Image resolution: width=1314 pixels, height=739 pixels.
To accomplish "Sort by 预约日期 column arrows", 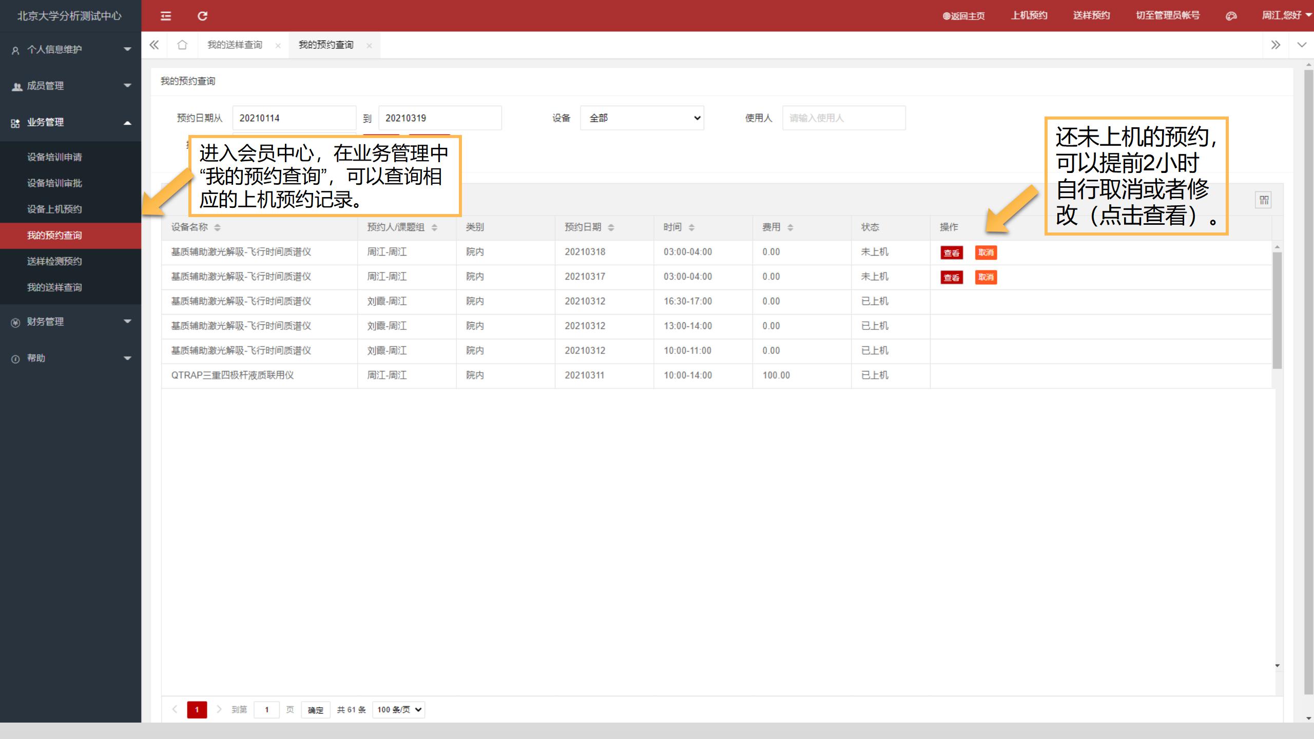I will (611, 227).
